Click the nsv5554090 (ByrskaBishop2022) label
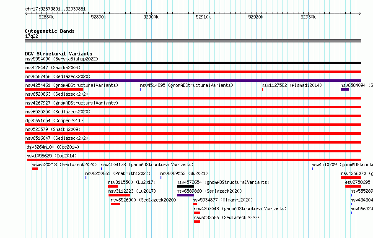 [x=62, y=59]
